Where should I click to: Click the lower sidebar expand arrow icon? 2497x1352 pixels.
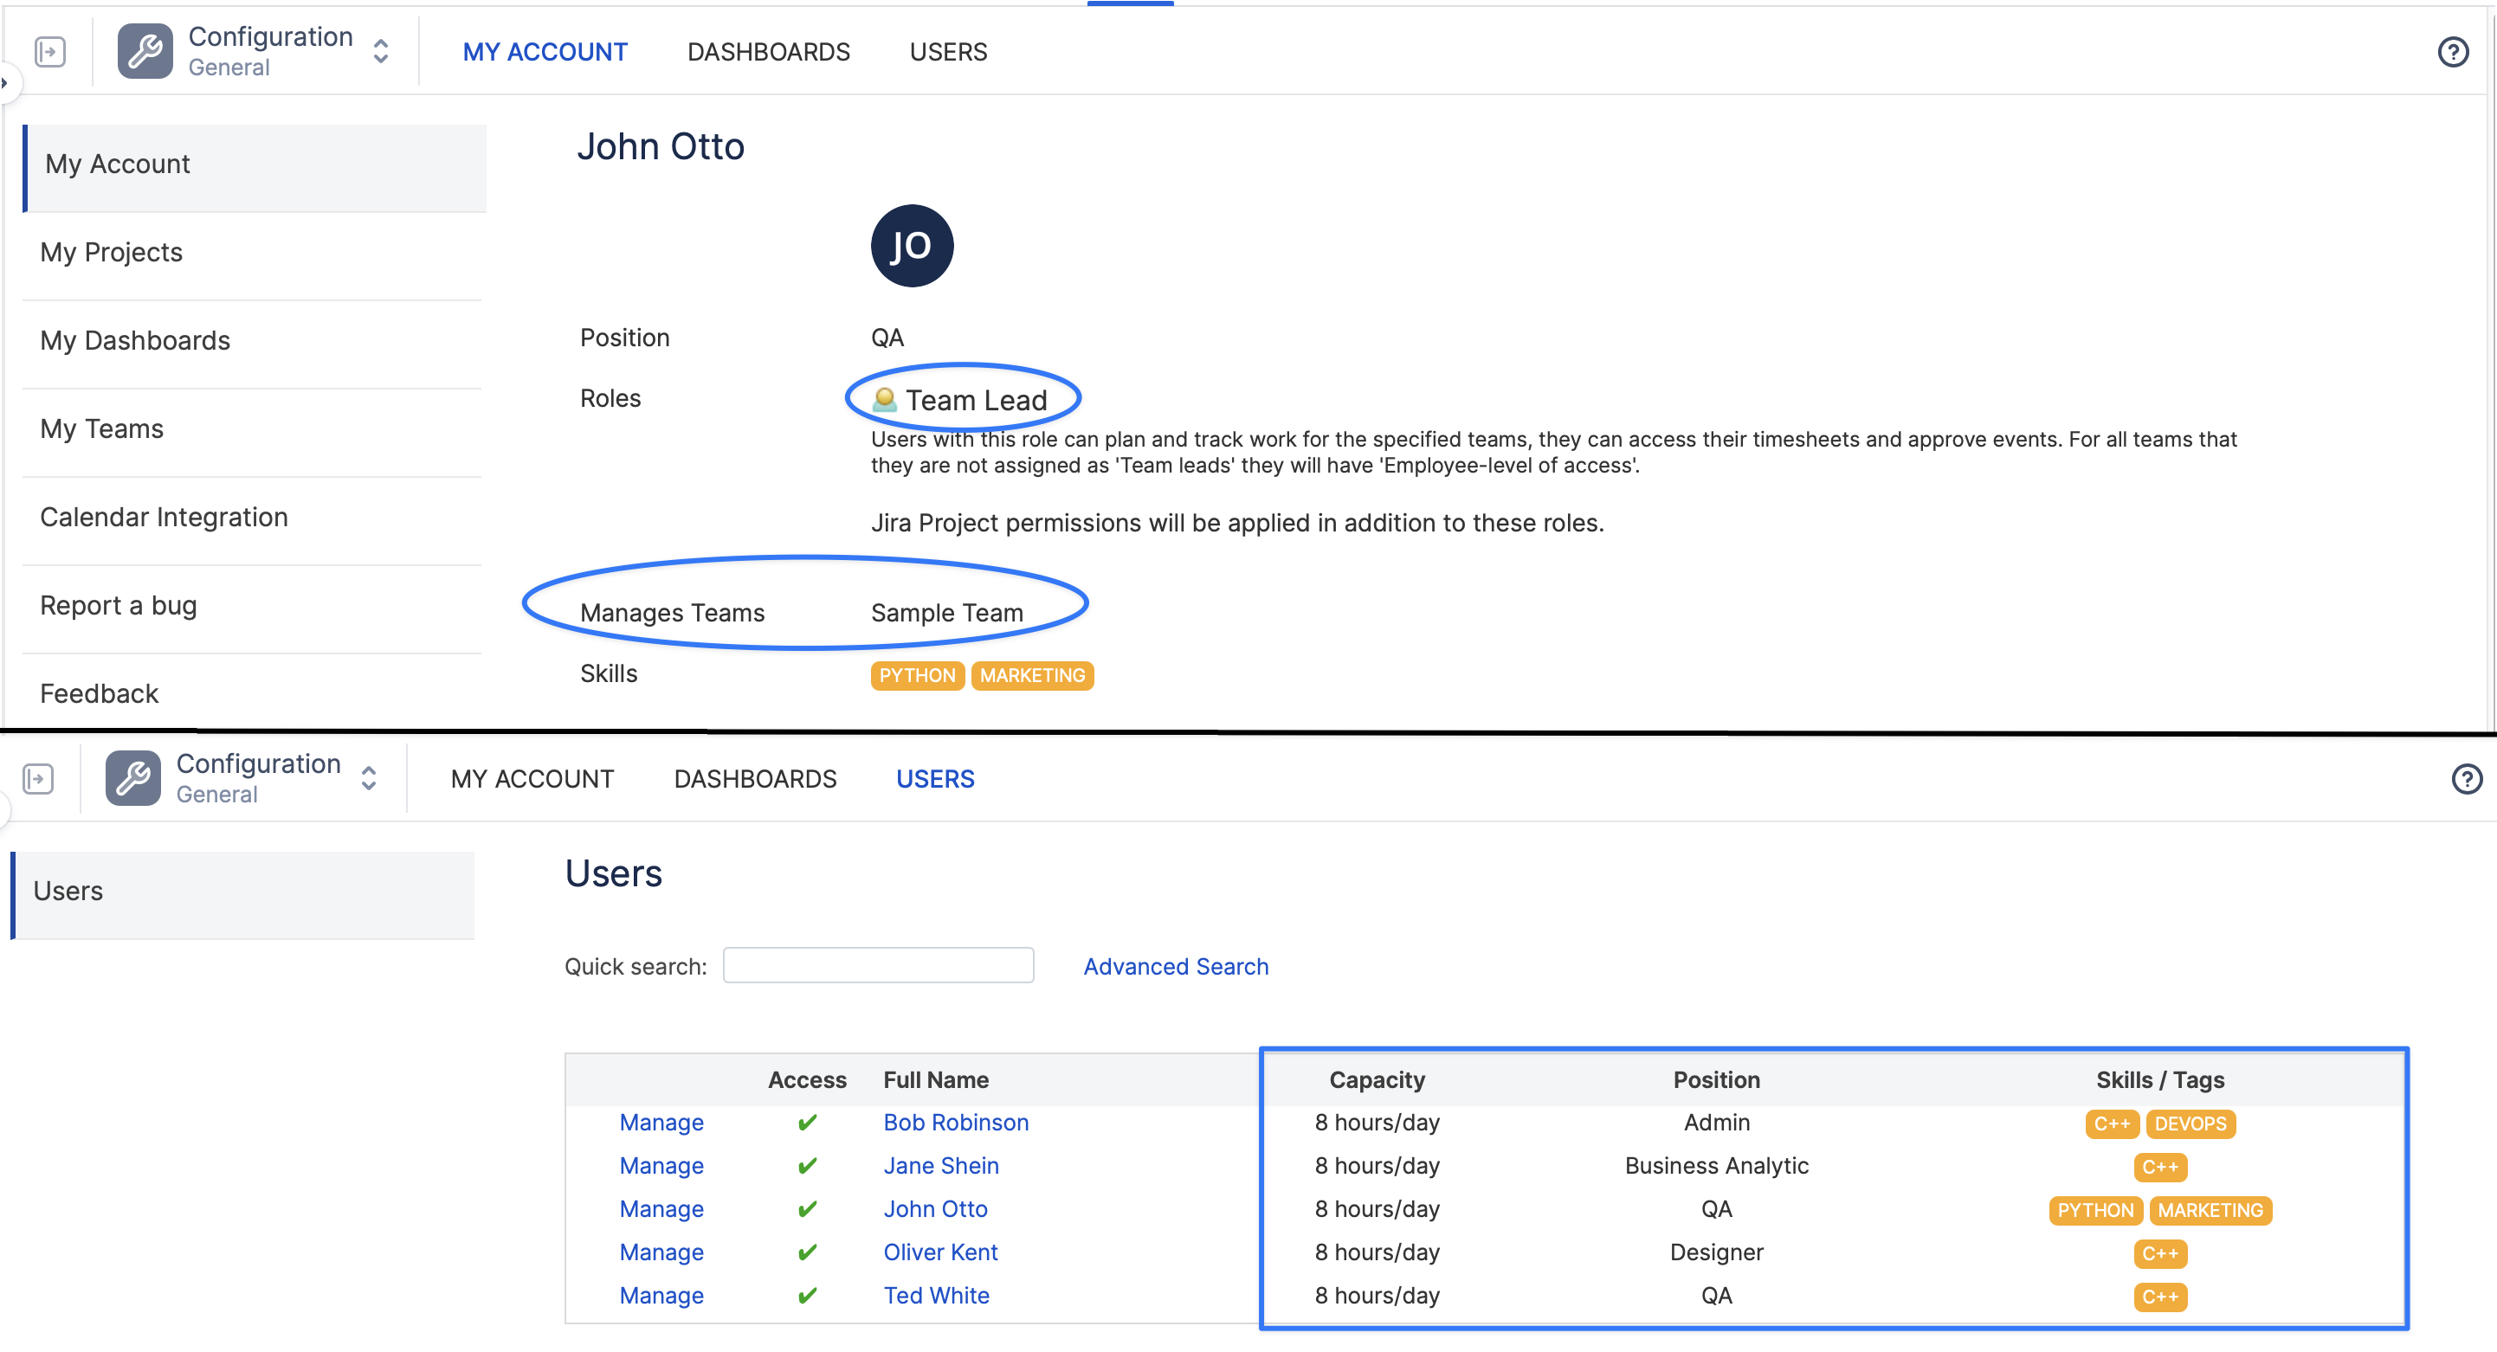(38, 778)
